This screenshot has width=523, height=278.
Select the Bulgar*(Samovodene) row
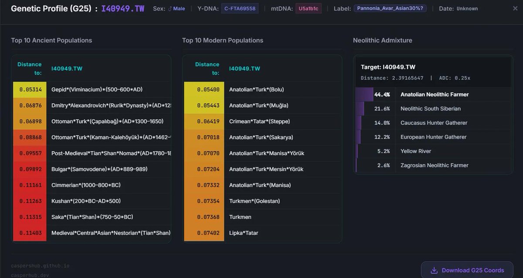click(91, 169)
